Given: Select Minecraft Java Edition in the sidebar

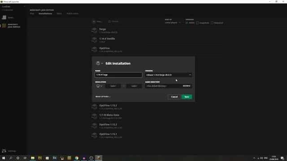Looking at the screenshot, I should click(13, 26).
